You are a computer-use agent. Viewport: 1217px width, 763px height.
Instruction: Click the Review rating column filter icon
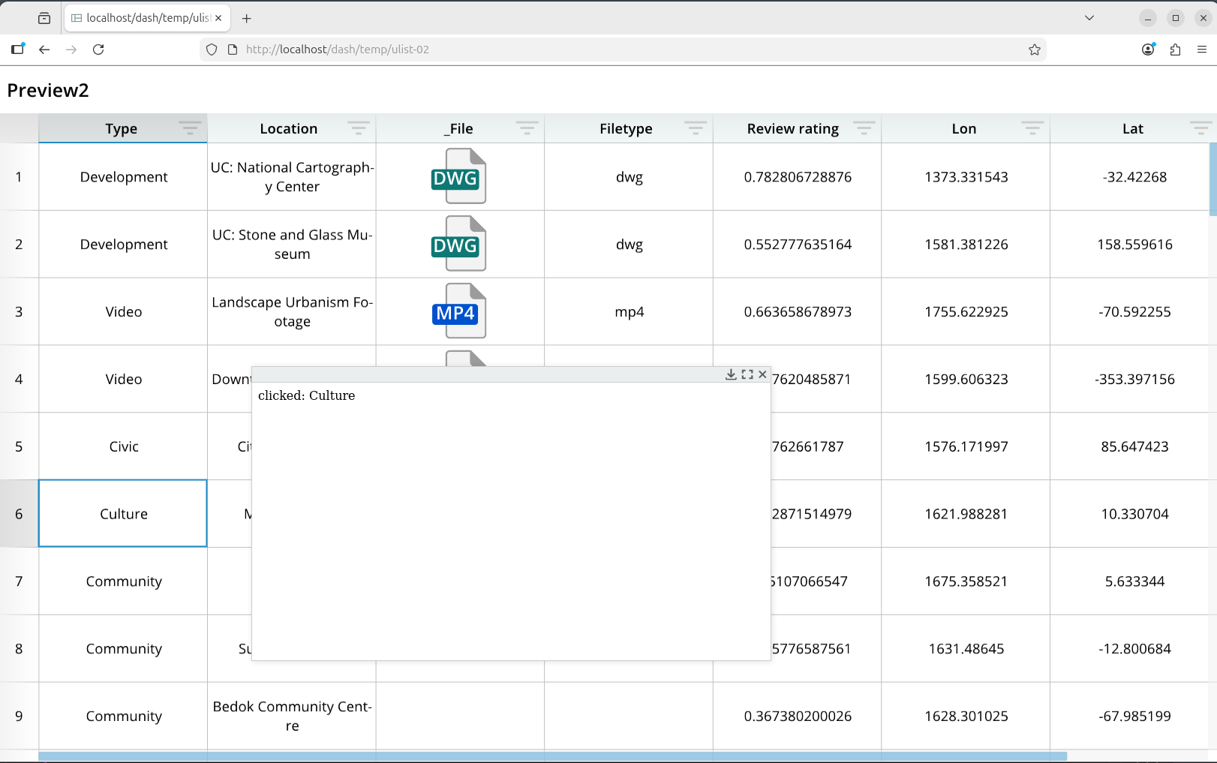coord(864,128)
